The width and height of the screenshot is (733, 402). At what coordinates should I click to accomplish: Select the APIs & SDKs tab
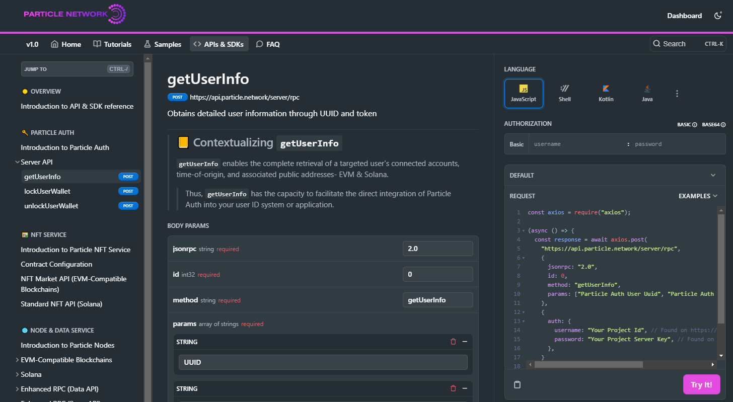coord(218,44)
